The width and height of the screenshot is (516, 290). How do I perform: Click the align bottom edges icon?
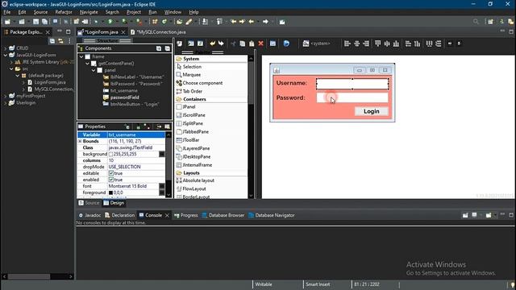396,43
